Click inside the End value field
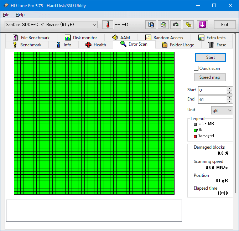Image resolution: width=239 pixels, height=231 pixels. tap(212, 100)
